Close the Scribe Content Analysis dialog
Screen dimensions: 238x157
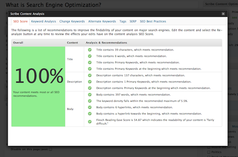(x=223, y=14)
